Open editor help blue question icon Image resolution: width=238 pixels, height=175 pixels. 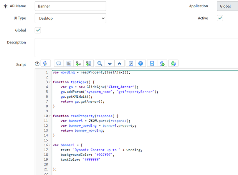pyautogui.click(x=140, y=63)
